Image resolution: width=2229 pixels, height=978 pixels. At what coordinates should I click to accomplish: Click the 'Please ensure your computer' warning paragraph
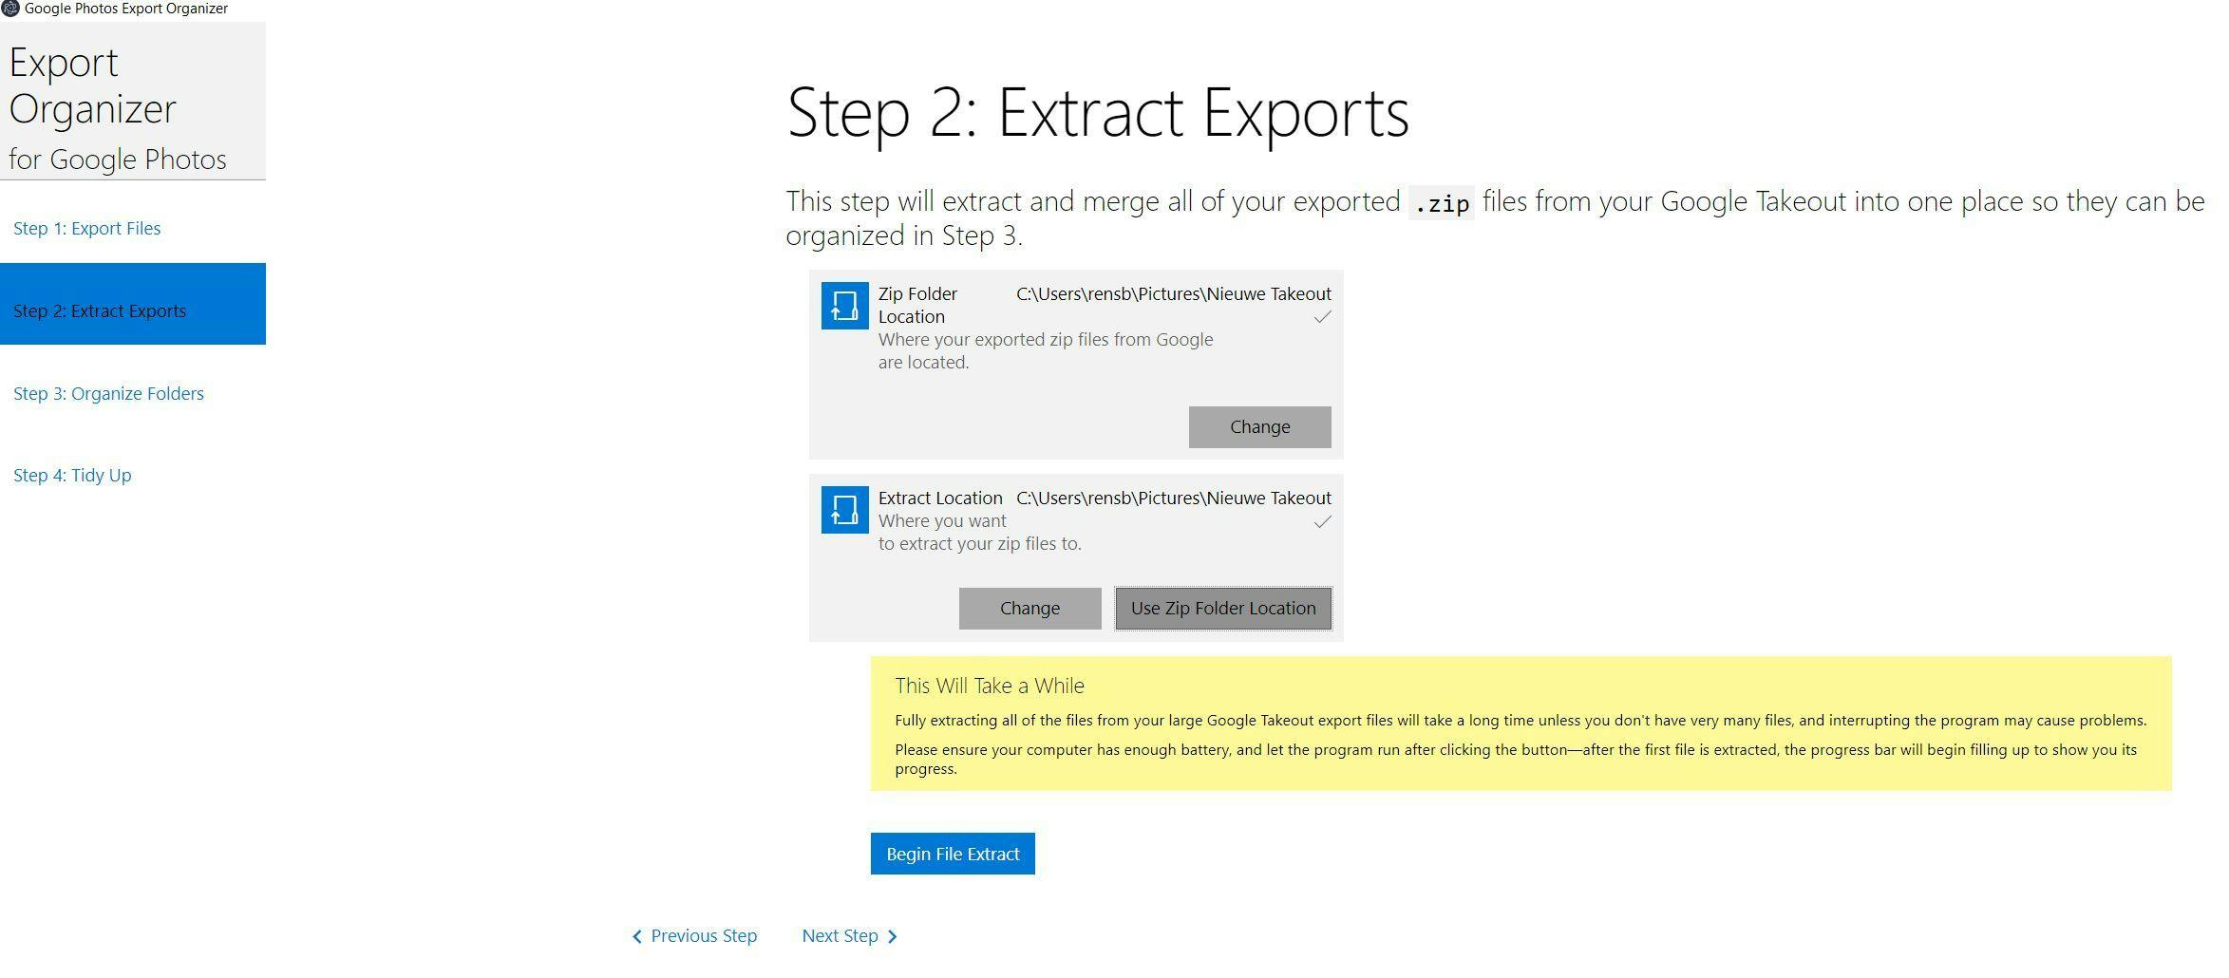[1516, 759]
